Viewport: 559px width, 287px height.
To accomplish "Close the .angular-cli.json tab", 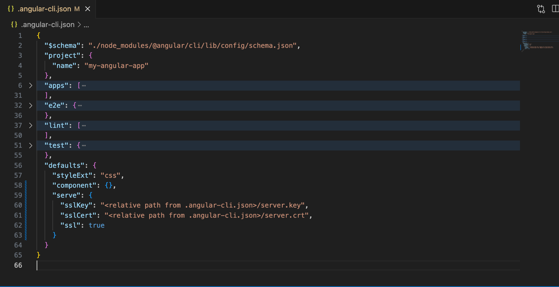I will point(88,9).
